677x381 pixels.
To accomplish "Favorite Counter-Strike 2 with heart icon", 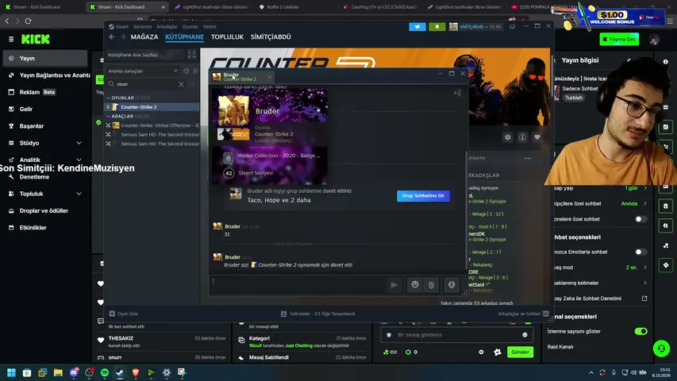I will 537,137.
